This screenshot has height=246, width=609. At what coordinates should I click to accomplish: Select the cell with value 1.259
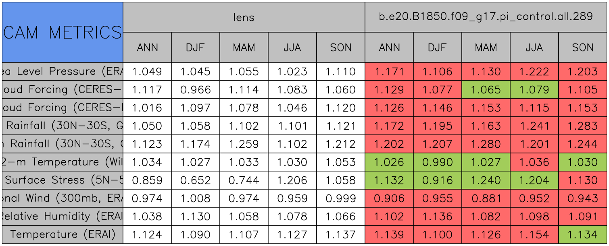(x=244, y=144)
